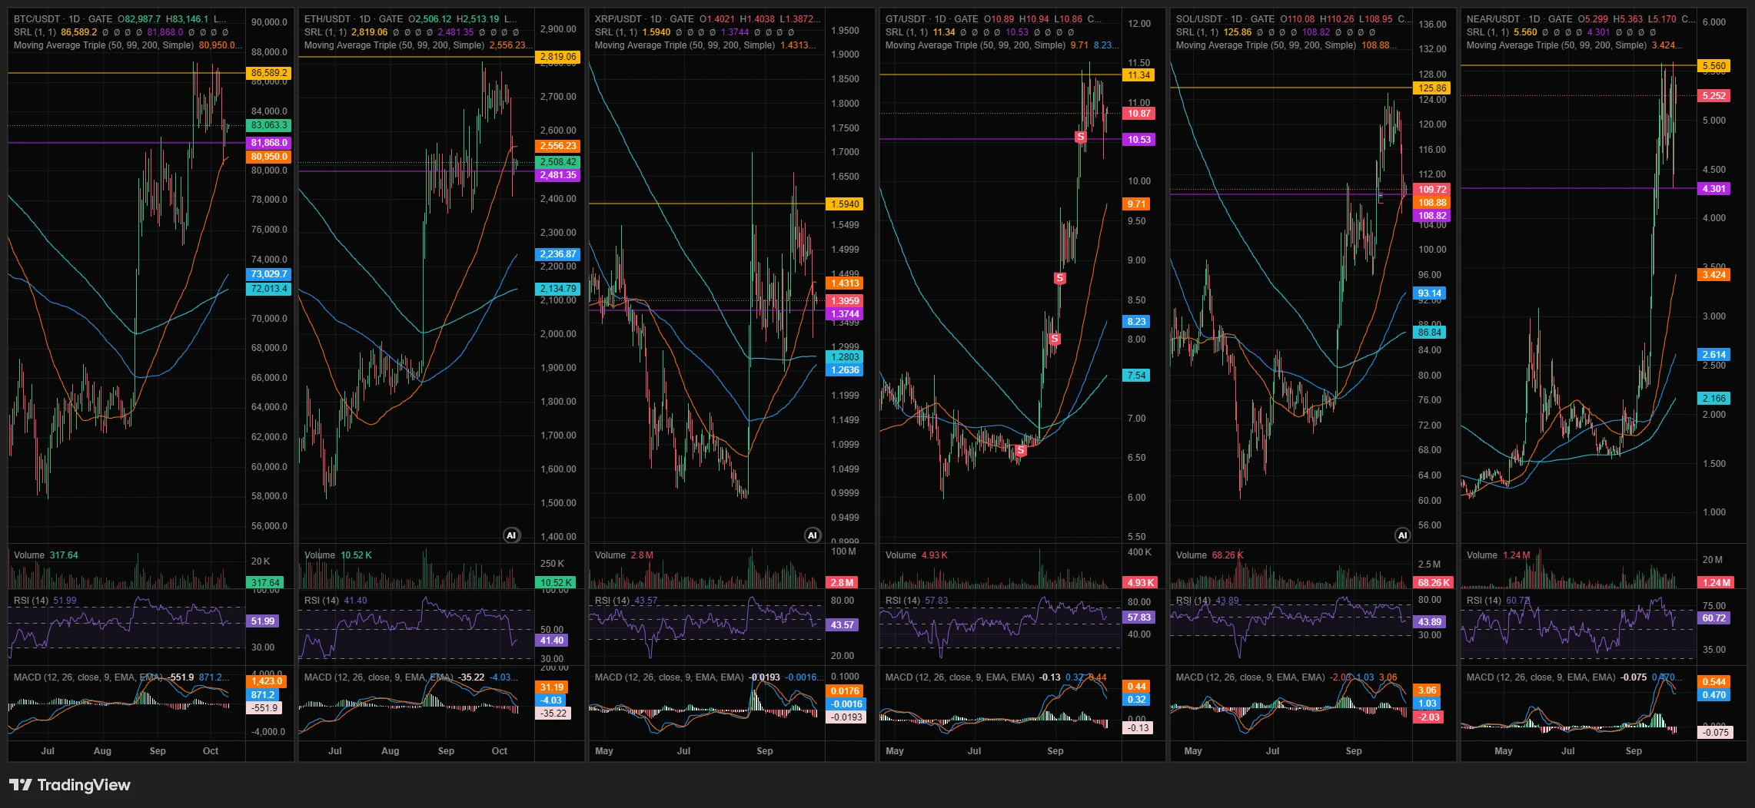The image size is (1755, 808).
Task: Click the yellow 2,819.06 price-axis label on ETH
Action: [x=558, y=57]
